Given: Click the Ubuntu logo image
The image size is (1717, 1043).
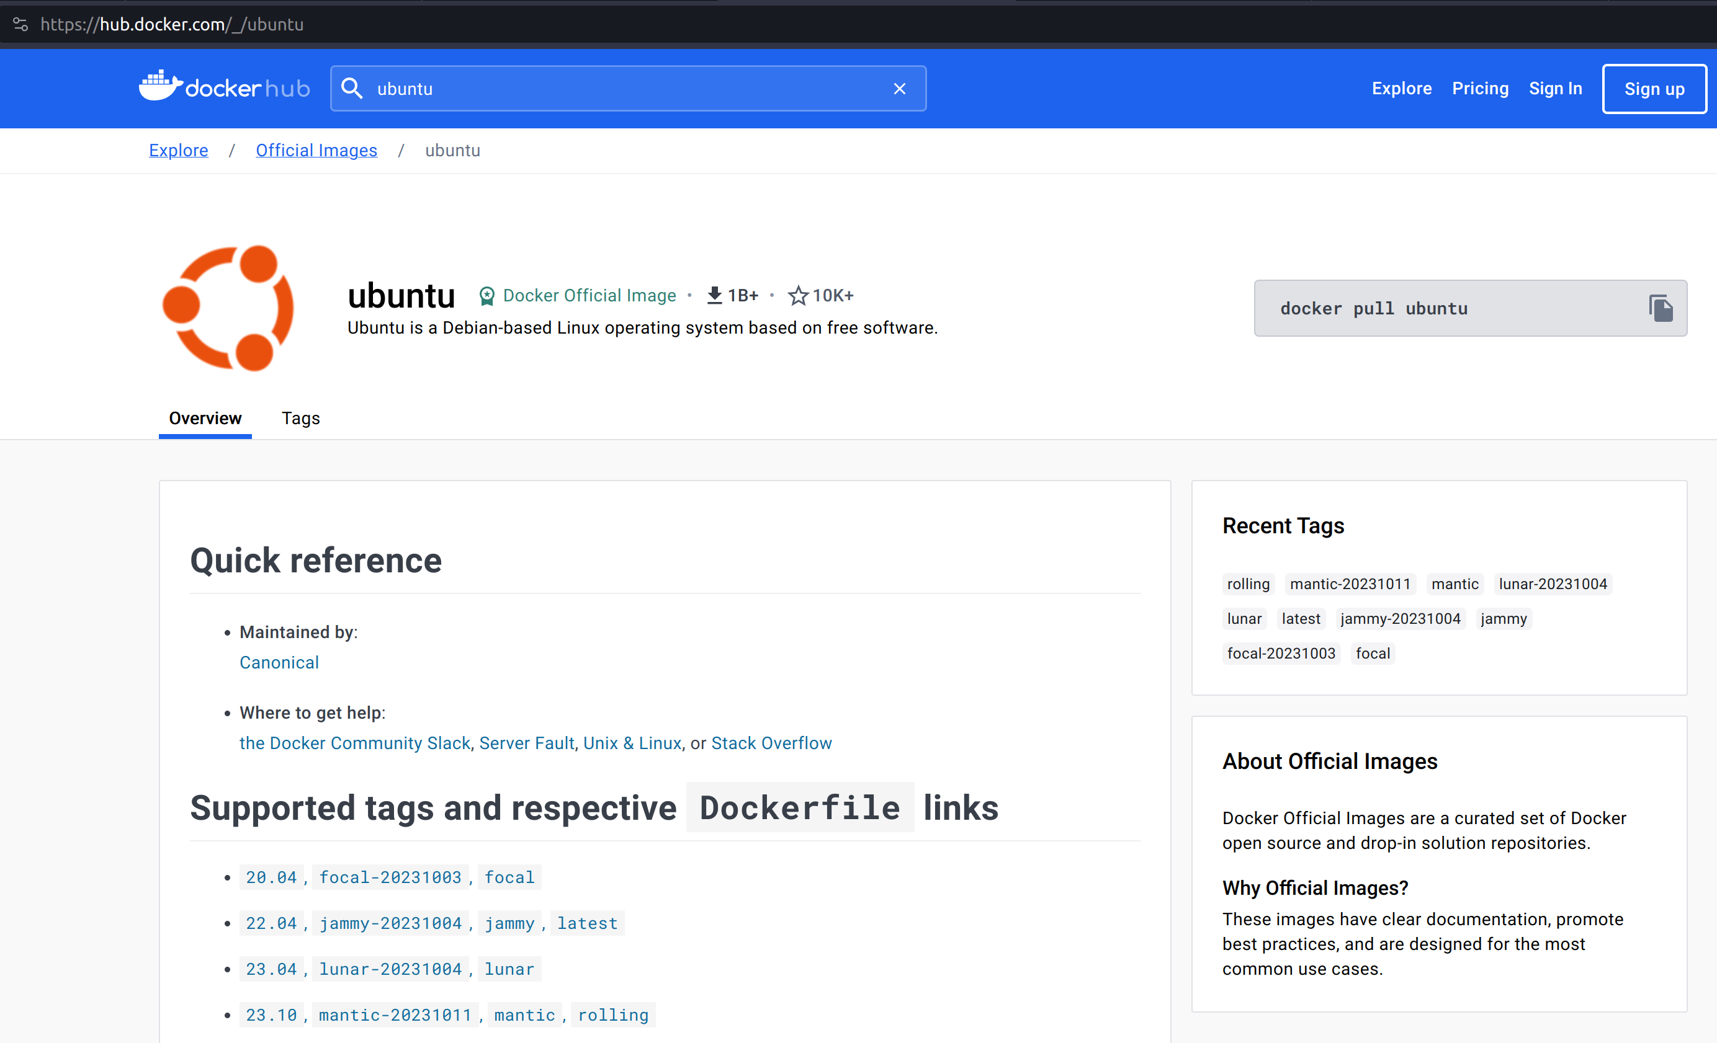Looking at the screenshot, I should (x=228, y=308).
